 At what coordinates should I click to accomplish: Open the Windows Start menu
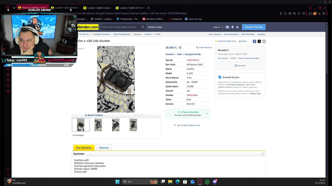coord(117,182)
